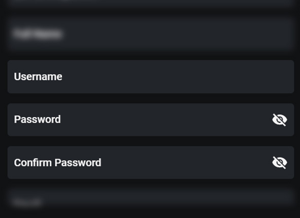This screenshot has width=300, height=218.
Task: Focus the Username input field
Action: pyautogui.click(x=151, y=77)
